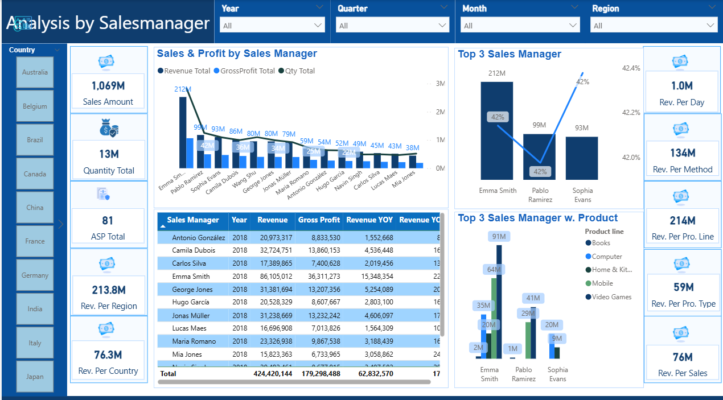This screenshot has width=723, height=400.
Task: Sort table by the Sales Manager column header
Action: (x=193, y=220)
